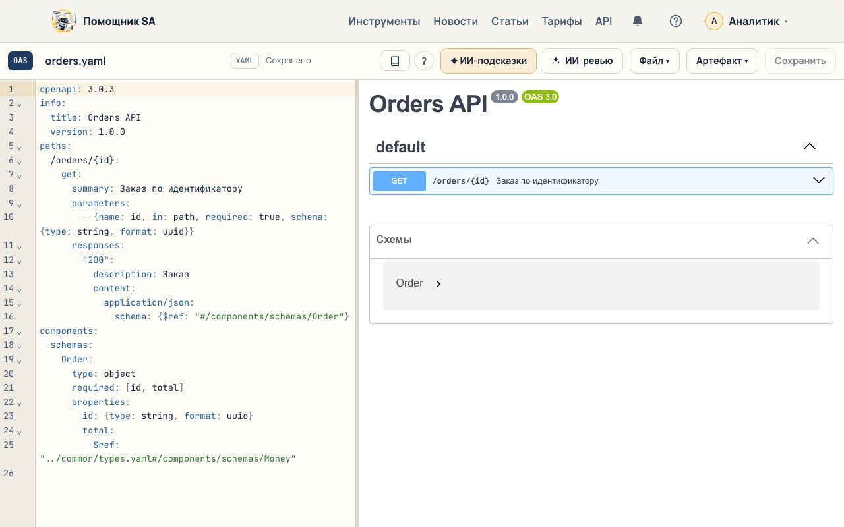Click the GET method badge
The height and width of the screenshot is (527, 844).
(400, 181)
